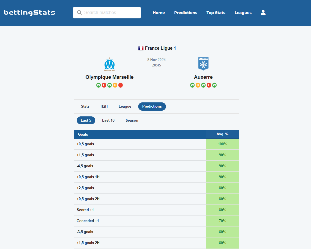Click the 100% value cell
This screenshot has width=311, height=249.
point(223,144)
